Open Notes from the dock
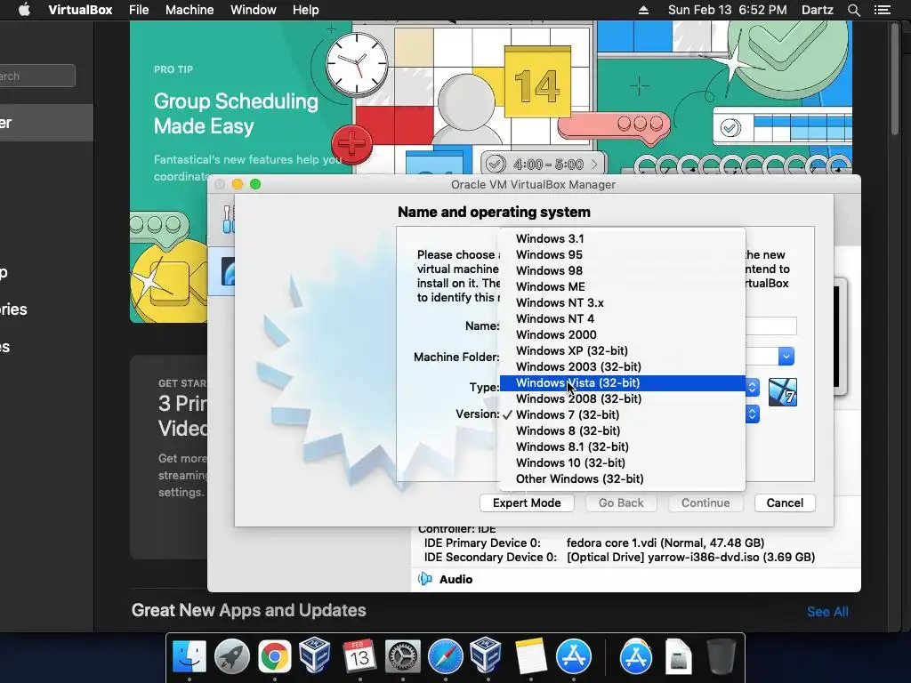911x683 pixels. (x=530, y=656)
